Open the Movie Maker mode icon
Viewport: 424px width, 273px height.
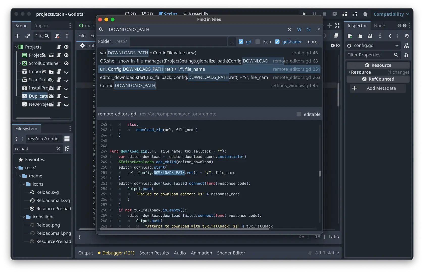(x=365, y=14)
